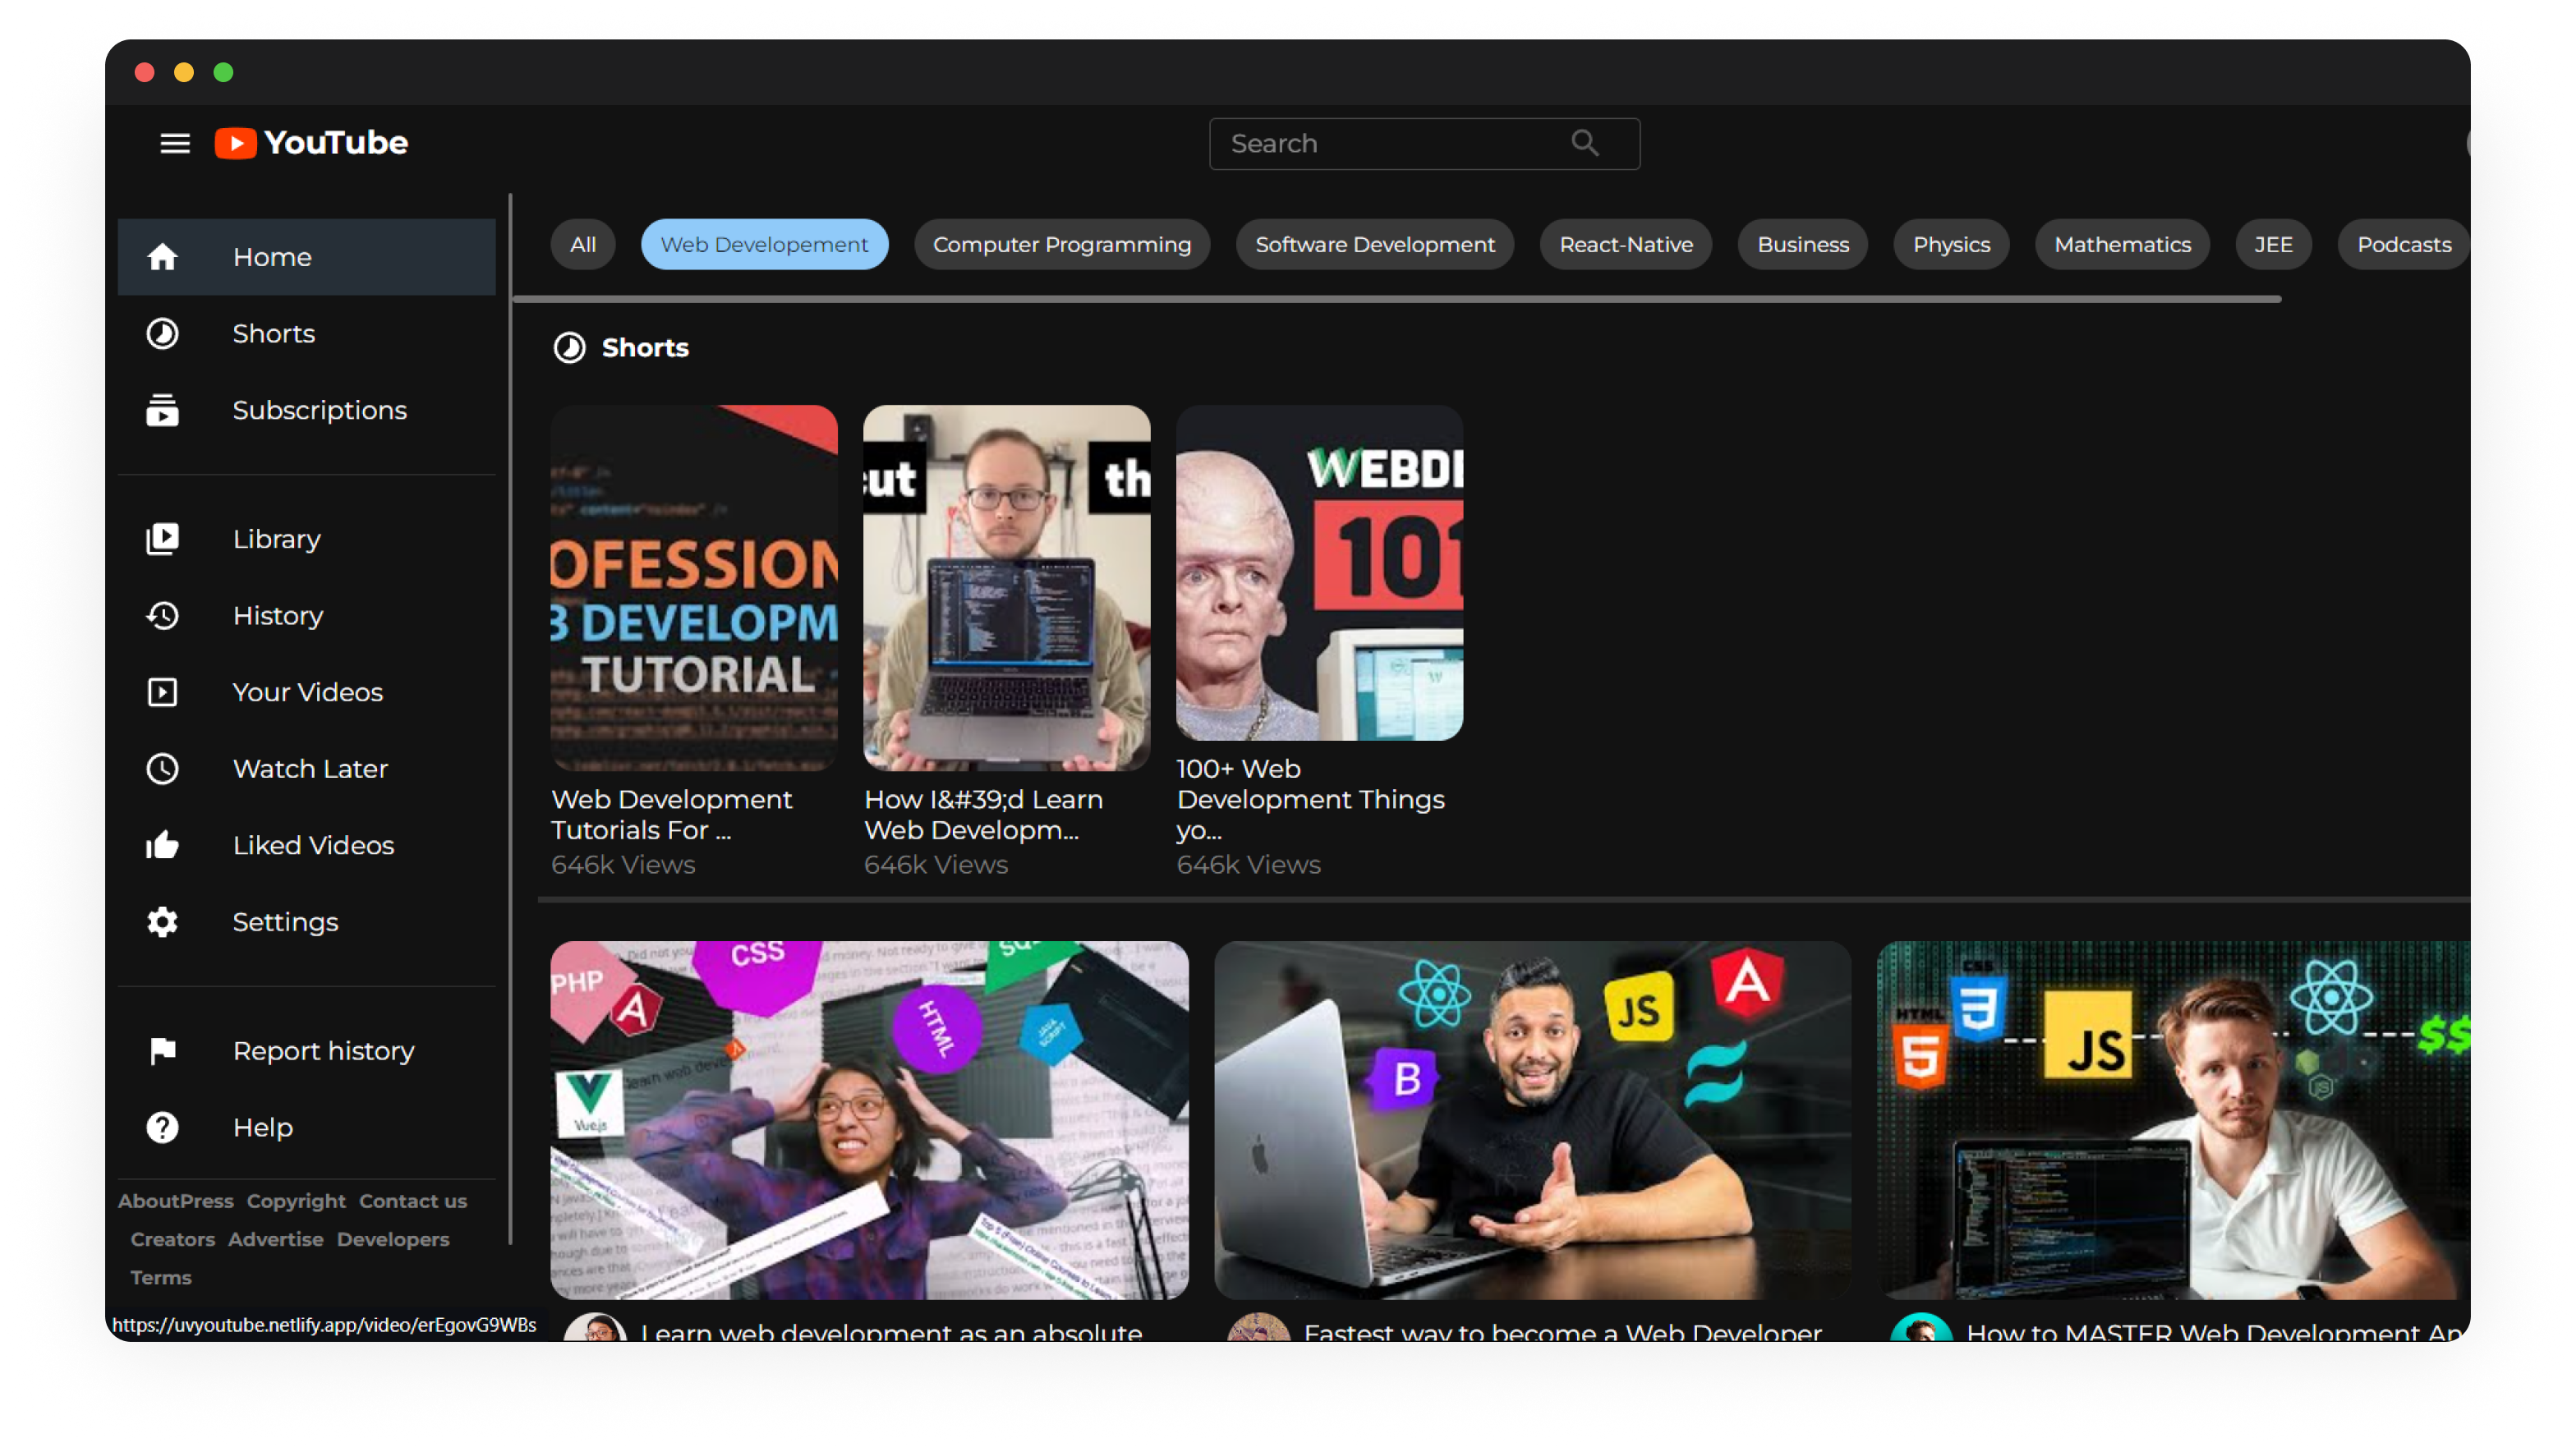Open channel avatar for How to MASTER video

(x=1921, y=1327)
